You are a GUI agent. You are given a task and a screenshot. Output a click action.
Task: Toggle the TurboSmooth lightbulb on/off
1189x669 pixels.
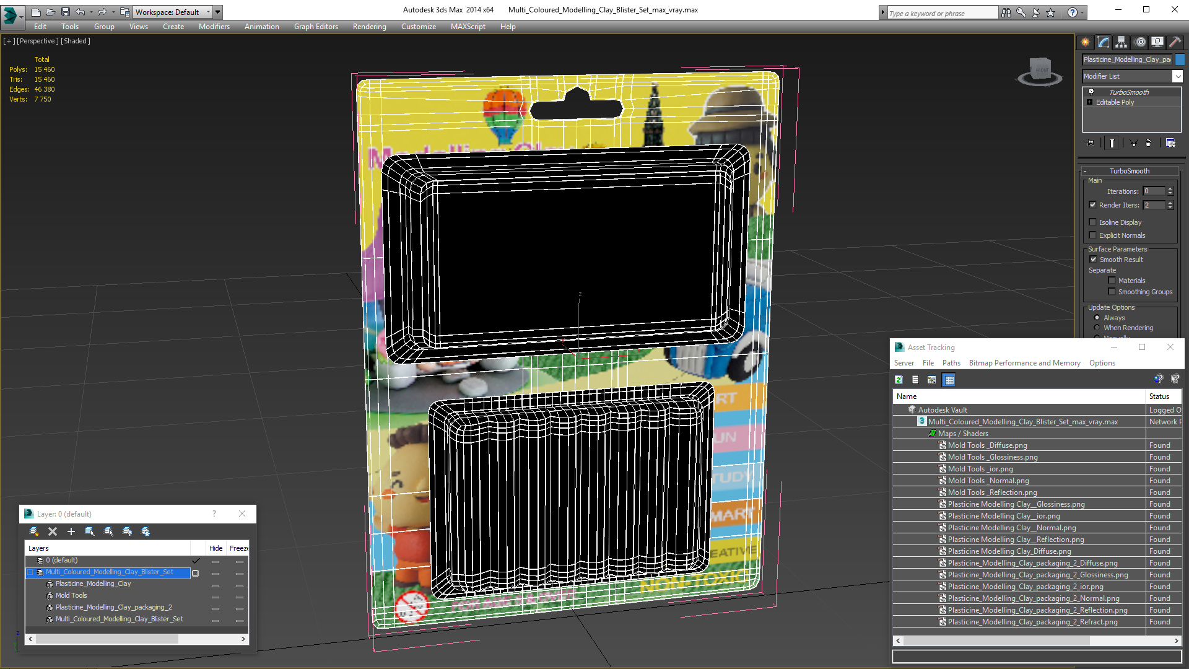pos(1091,92)
